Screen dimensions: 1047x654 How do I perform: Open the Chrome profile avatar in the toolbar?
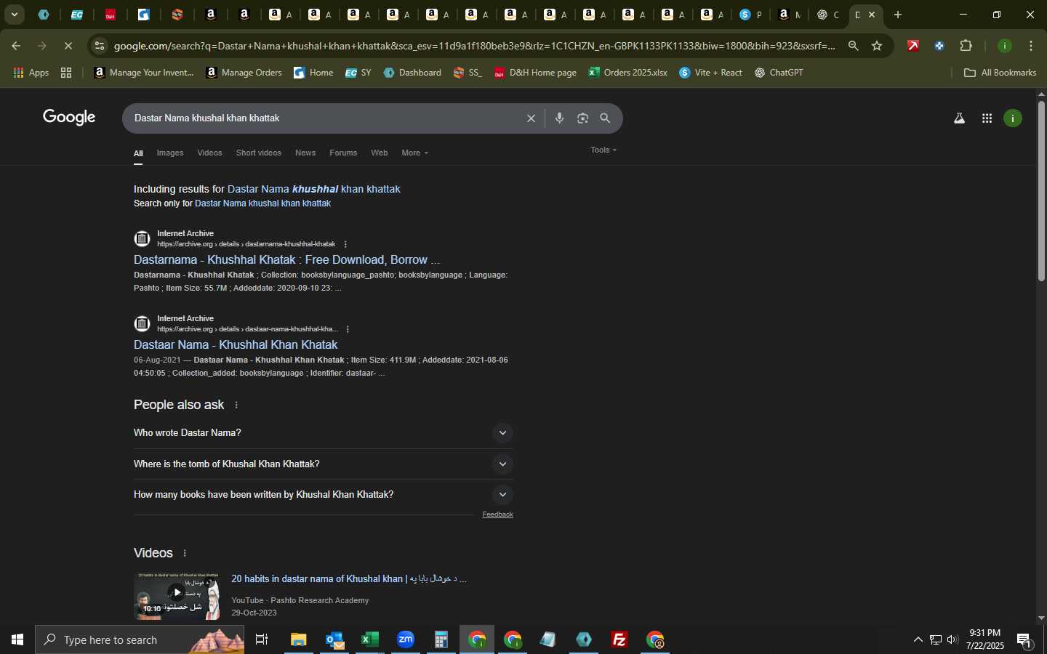pyautogui.click(x=1005, y=46)
